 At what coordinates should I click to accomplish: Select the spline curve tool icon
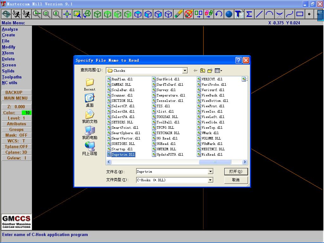click(290, 14)
